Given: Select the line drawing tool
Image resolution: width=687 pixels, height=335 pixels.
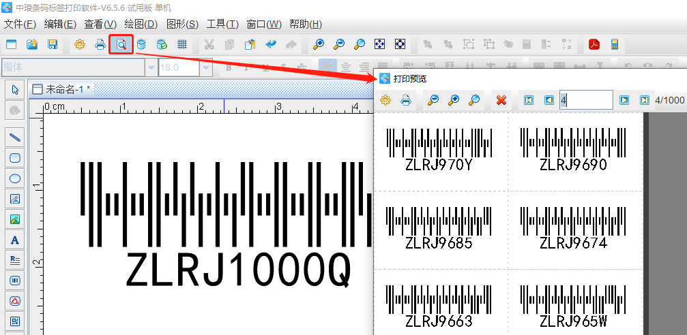Looking at the screenshot, I should (x=15, y=138).
